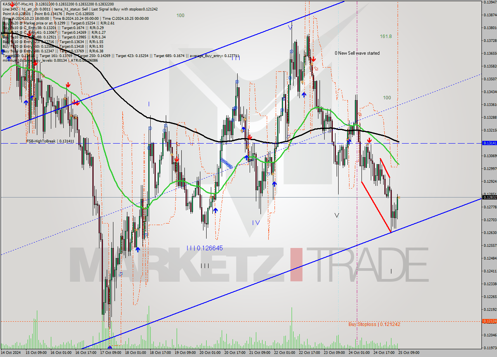Screen dimensions: 497x357
Task: Click the 'Target:0.14269' value in the info block
Action: tap(73, 32)
